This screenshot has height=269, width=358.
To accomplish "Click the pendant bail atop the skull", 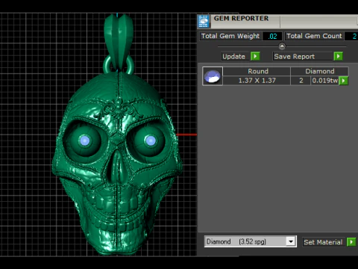I will 119,43.
